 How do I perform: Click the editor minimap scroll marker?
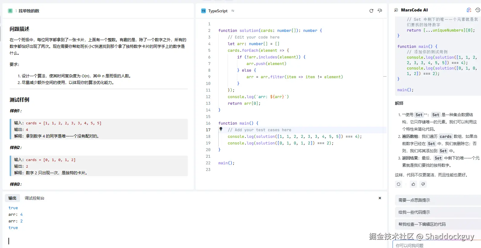pos(385,77)
